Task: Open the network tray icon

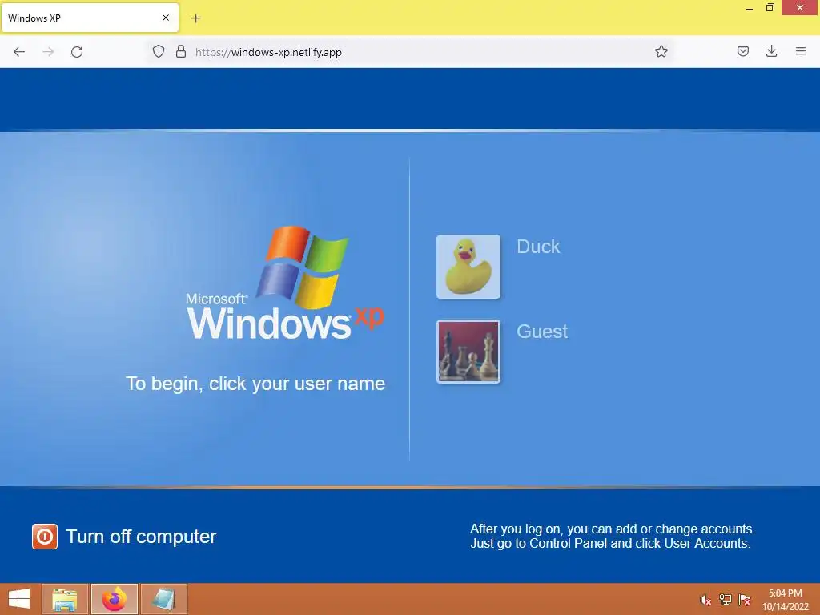Action: tap(726, 600)
